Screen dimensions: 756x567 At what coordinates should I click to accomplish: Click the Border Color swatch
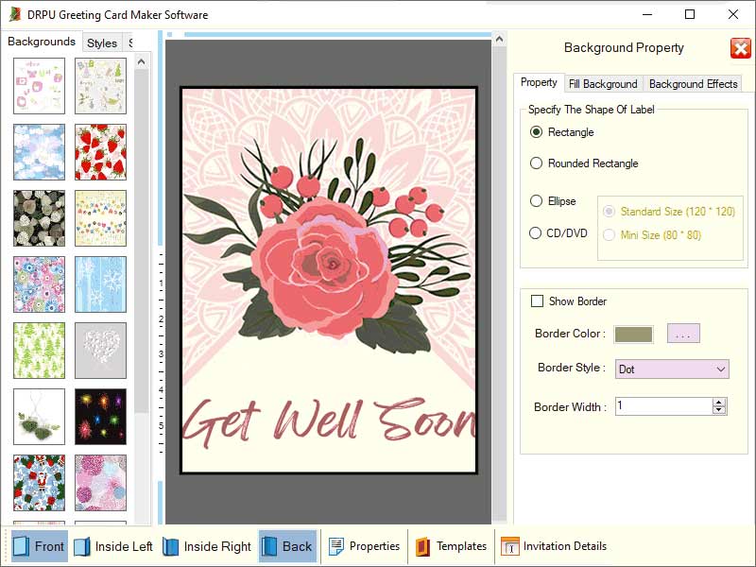point(634,333)
